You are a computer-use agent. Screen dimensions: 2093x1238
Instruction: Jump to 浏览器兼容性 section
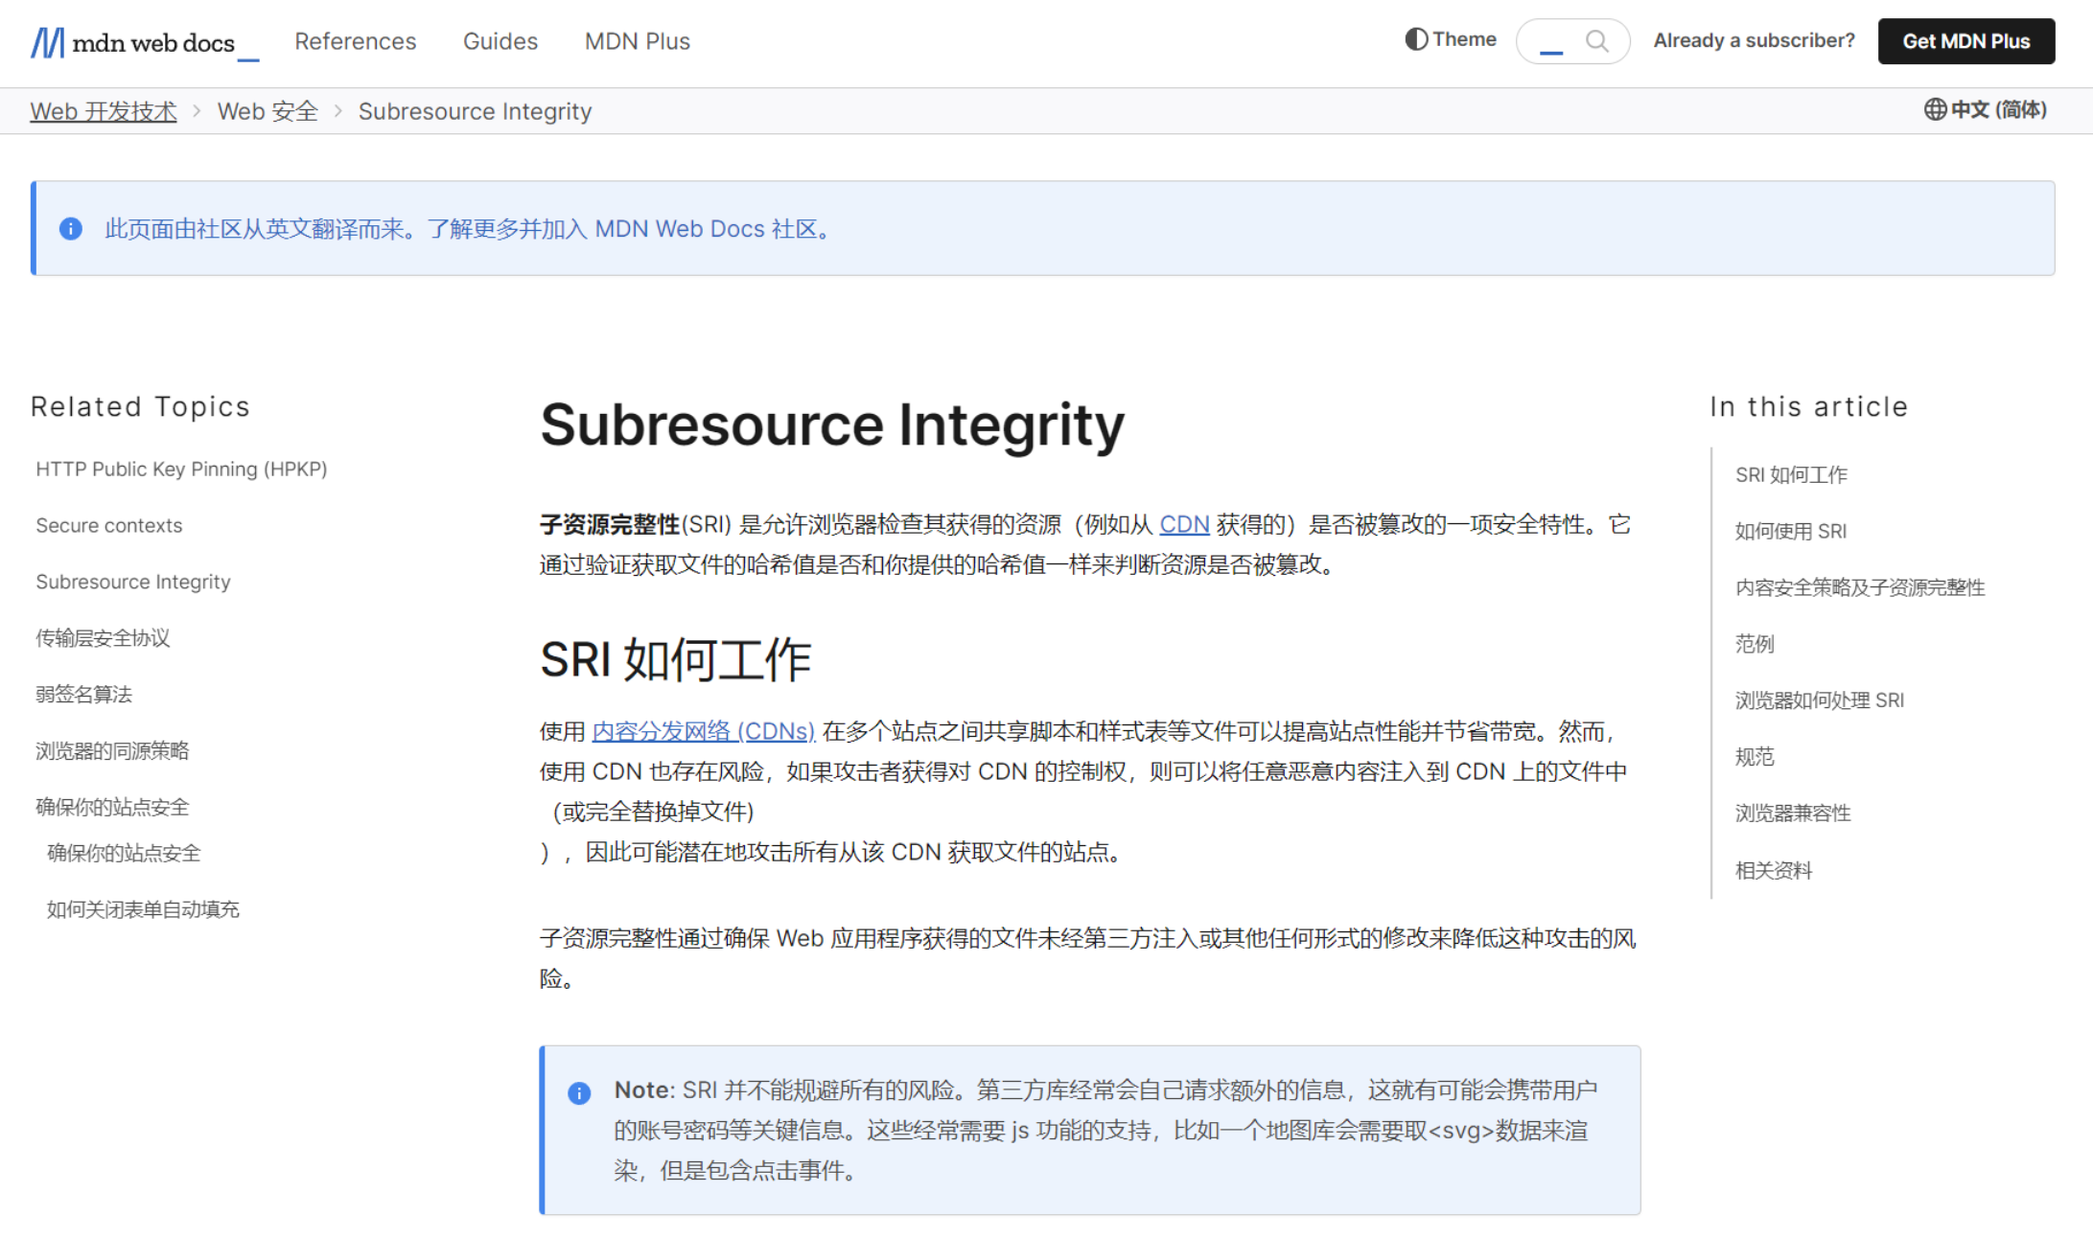click(1792, 813)
